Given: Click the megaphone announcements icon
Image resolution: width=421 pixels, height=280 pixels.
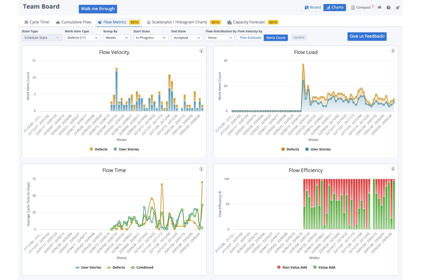Looking at the screenshot, I should pyautogui.click(x=379, y=8).
